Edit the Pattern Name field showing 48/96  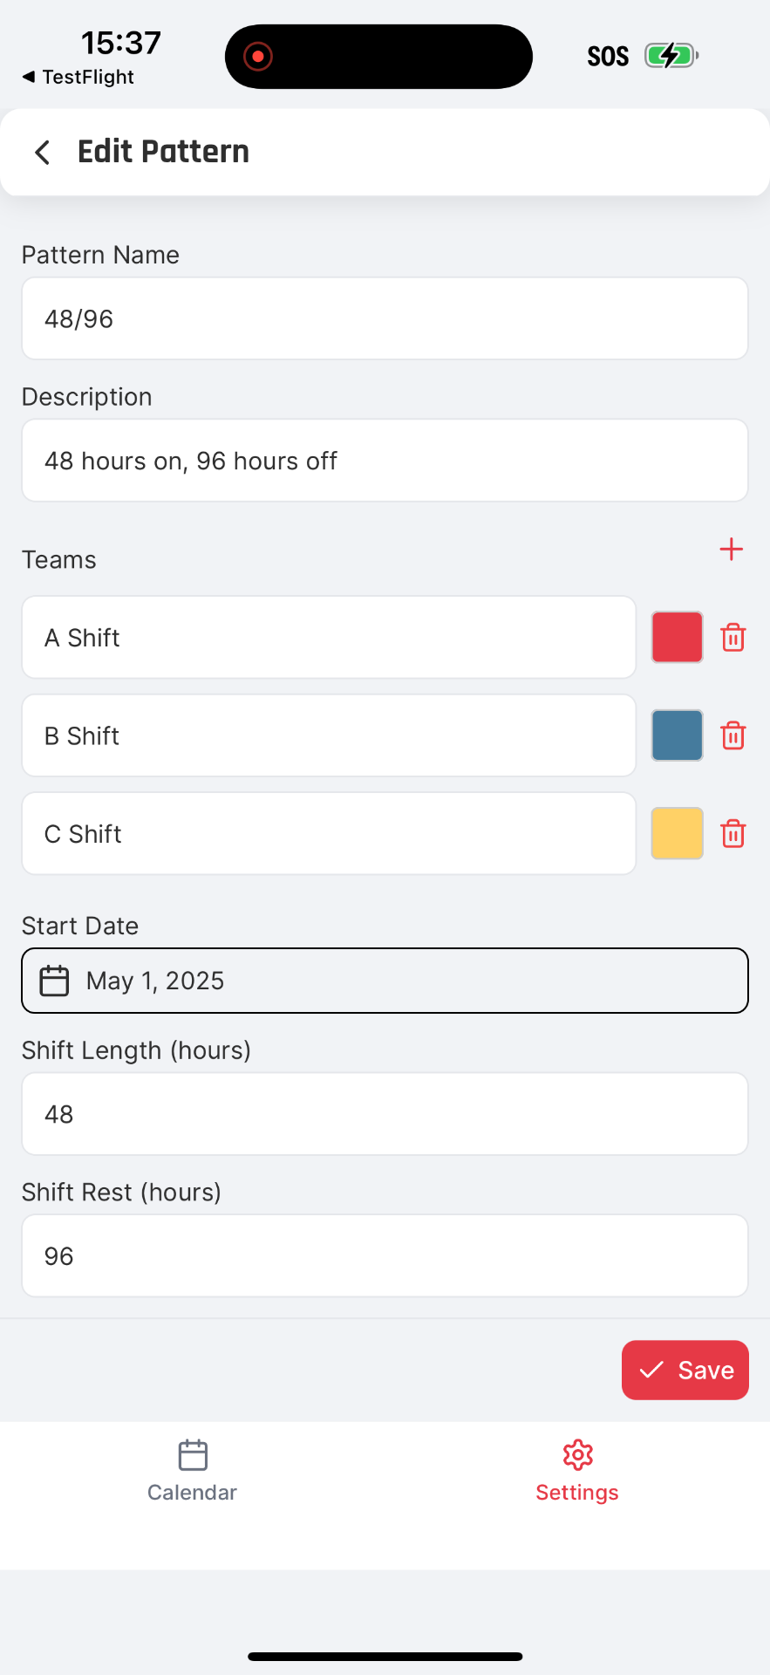[385, 318]
